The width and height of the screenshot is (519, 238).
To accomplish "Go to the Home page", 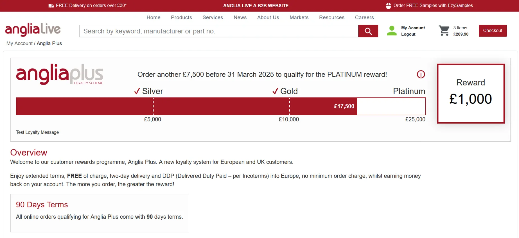I will click(x=153, y=17).
